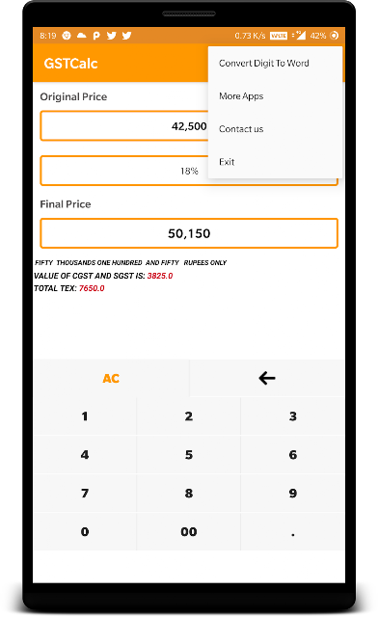Viewport: 378px width, 617px height.
Task: Tap the P notification icon
Action: (x=96, y=36)
